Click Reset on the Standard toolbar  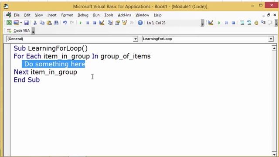tap(95, 23)
